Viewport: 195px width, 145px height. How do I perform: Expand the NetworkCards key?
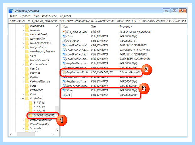[x=23, y=35]
